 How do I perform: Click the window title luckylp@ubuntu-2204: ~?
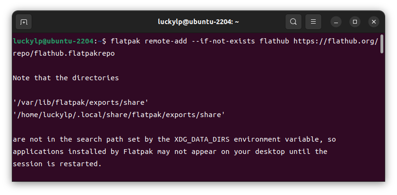pos(198,22)
